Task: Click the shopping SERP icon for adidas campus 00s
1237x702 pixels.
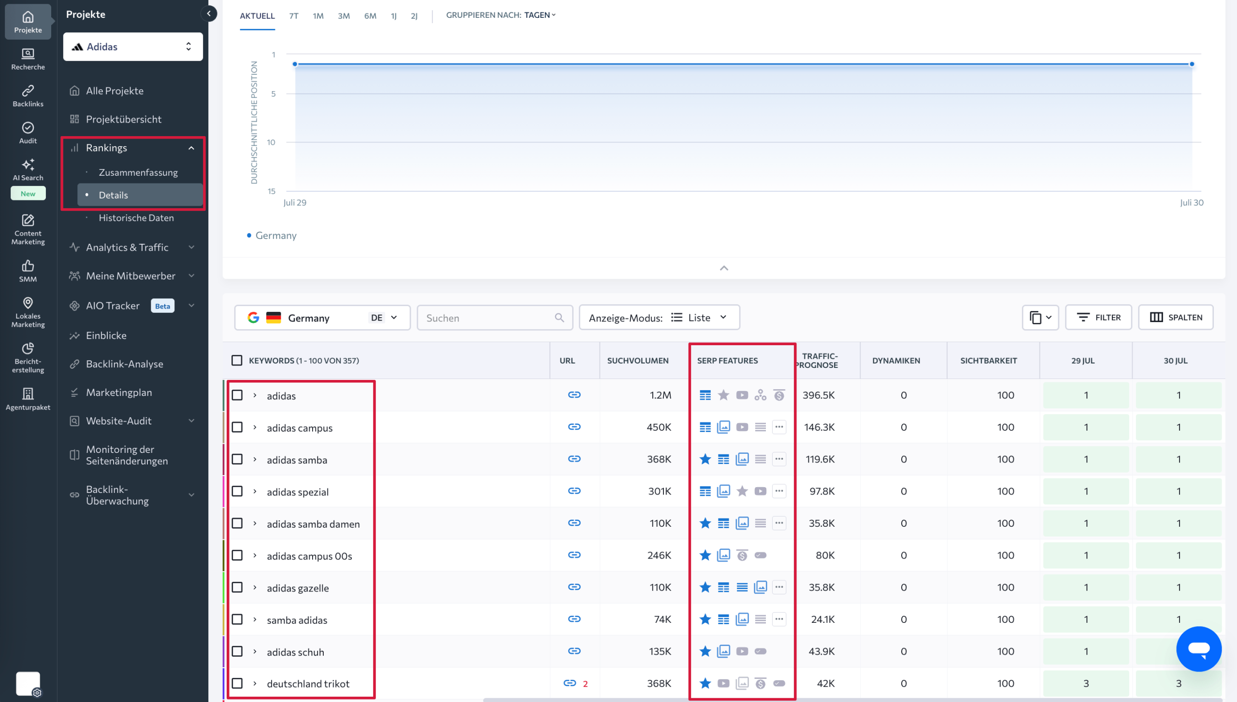Action: 742,555
